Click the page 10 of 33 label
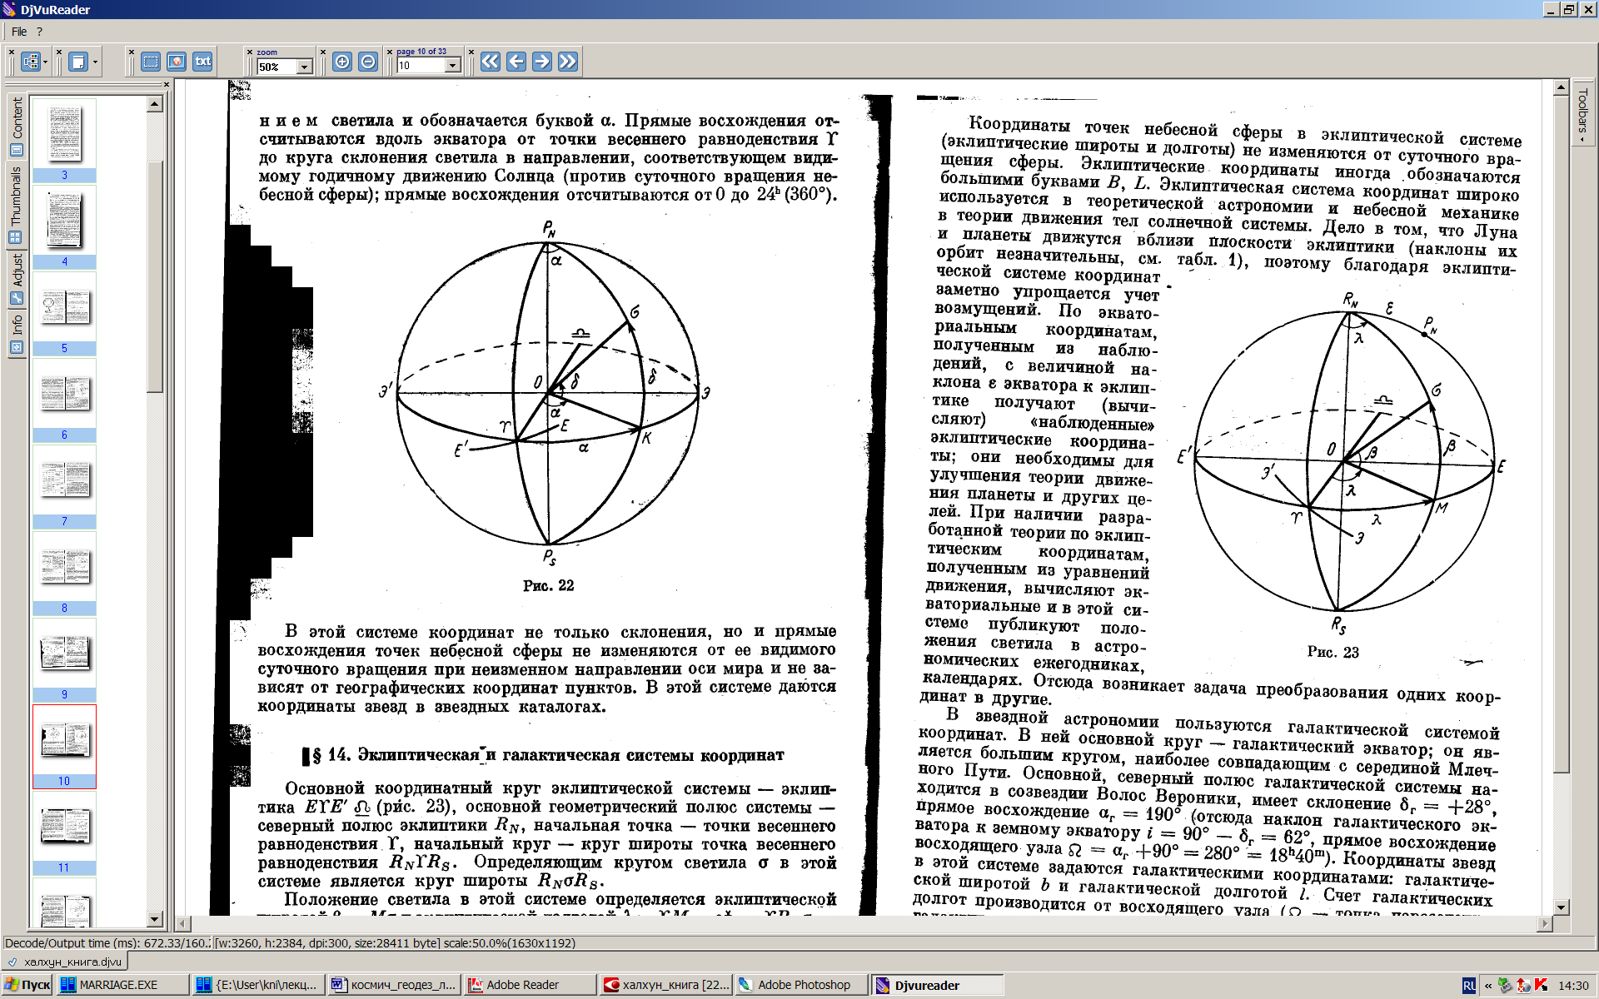Screen dimensions: 1599x999 coord(421,52)
